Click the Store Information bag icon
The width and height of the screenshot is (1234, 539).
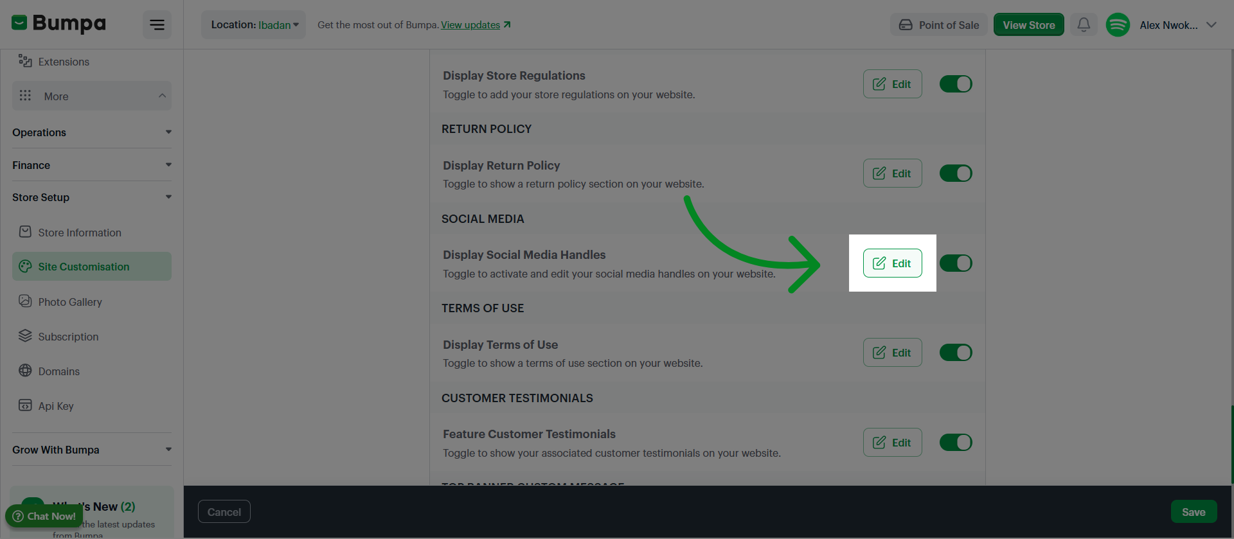[x=25, y=232]
